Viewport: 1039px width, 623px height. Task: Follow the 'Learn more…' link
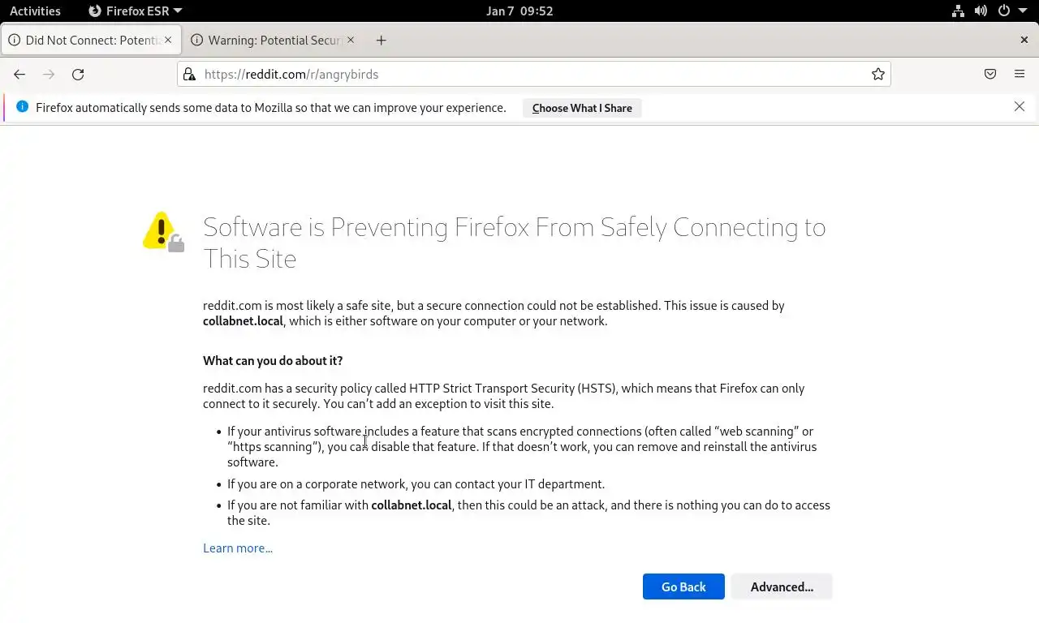pyautogui.click(x=238, y=548)
